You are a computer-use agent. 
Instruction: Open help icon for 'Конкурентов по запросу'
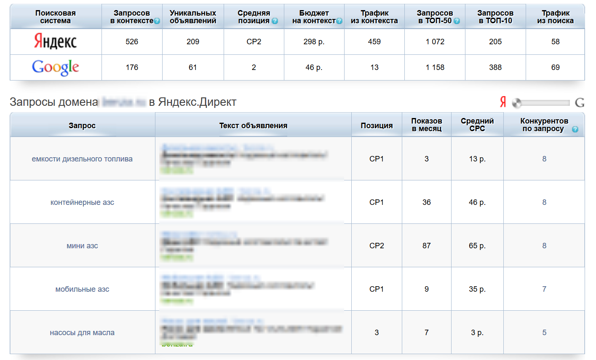click(575, 129)
